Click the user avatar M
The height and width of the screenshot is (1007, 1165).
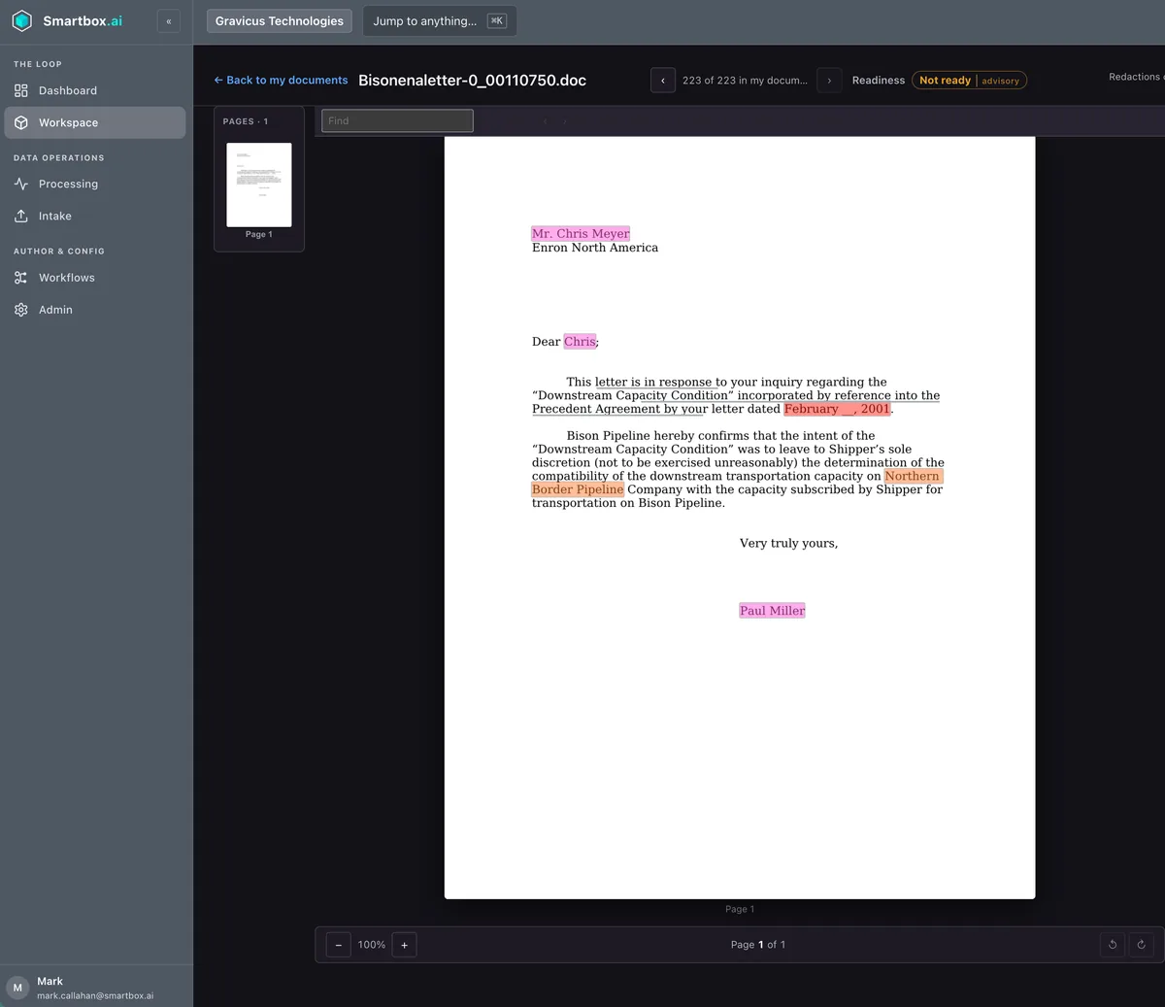pyautogui.click(x=17, y=988)
